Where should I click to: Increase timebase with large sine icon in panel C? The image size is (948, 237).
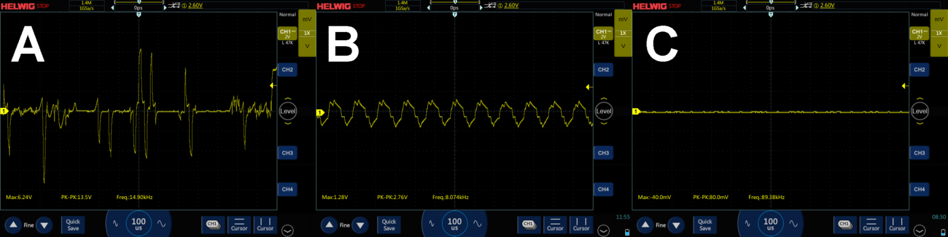click(793, 224)
